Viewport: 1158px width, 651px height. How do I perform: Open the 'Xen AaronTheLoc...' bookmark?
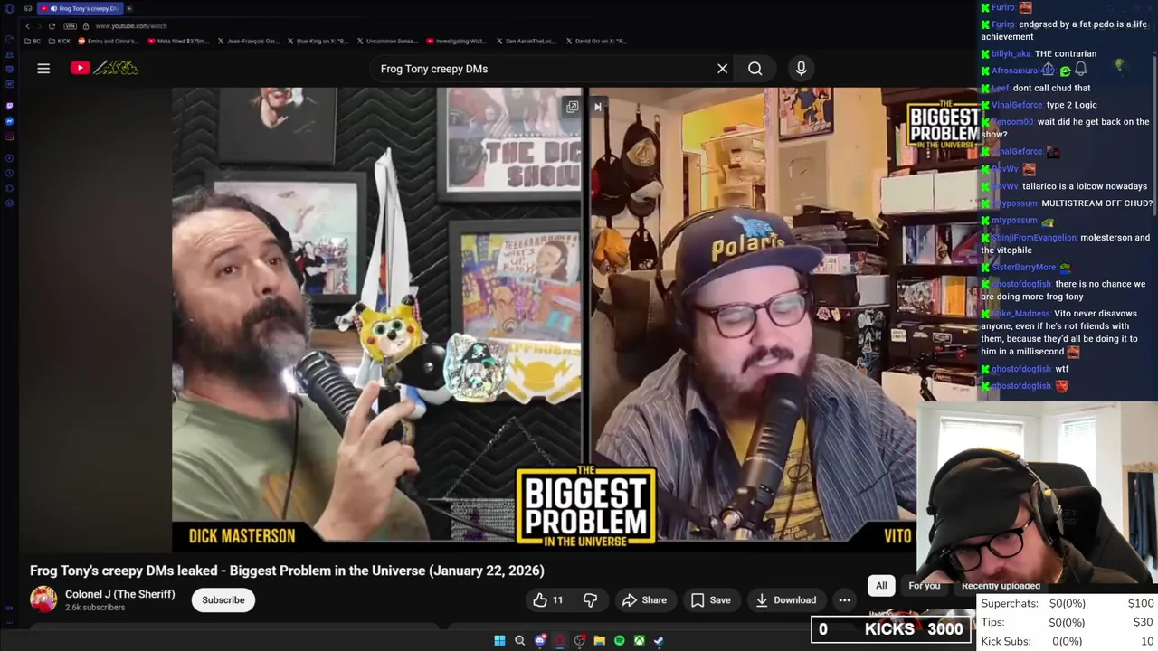(527, 41)
